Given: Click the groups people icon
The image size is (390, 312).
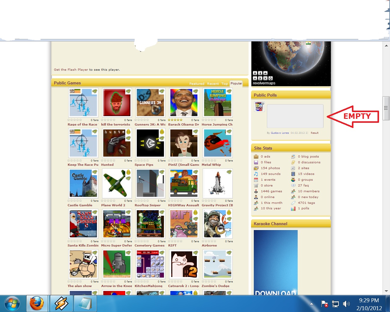Looking at the screenshot, I should 293,180.
